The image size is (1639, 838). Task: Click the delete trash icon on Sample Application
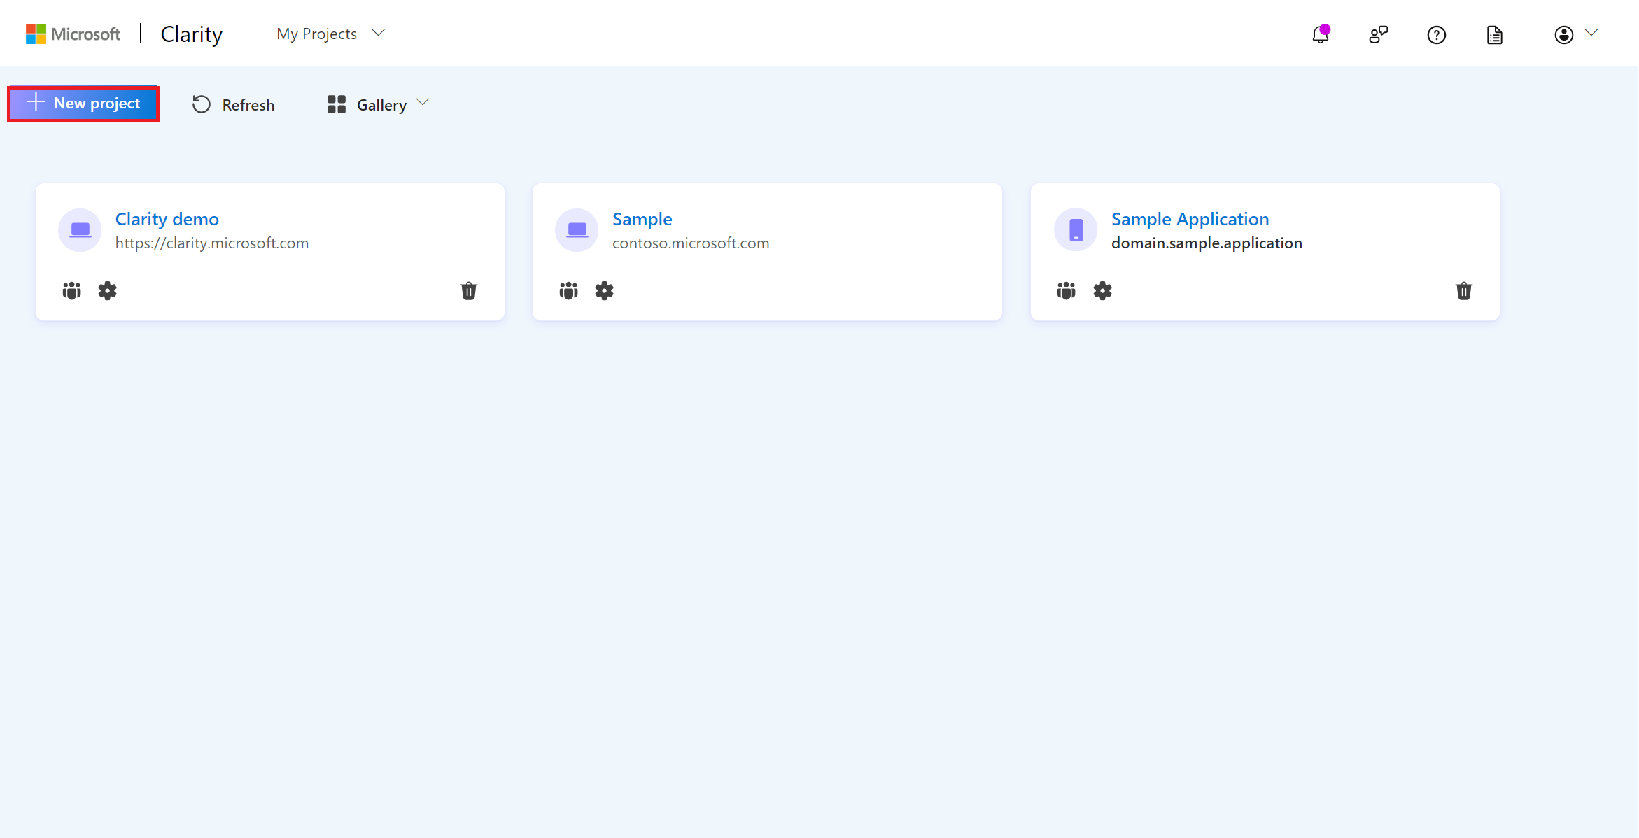pyautogui.click(x=1463, y=291)
